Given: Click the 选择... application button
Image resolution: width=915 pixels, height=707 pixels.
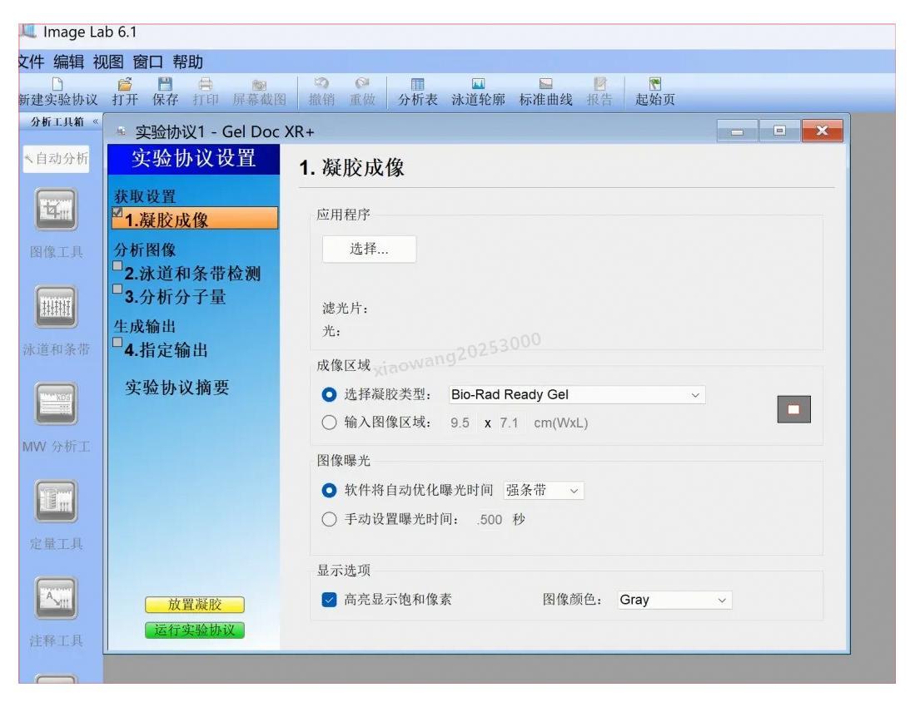Looking at the screenshot, I should (x=369, y=249).
